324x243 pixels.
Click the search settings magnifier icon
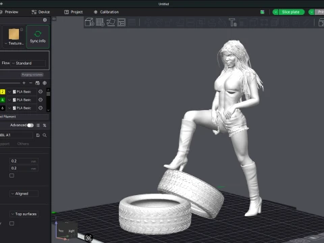click(x=45, y=135)
